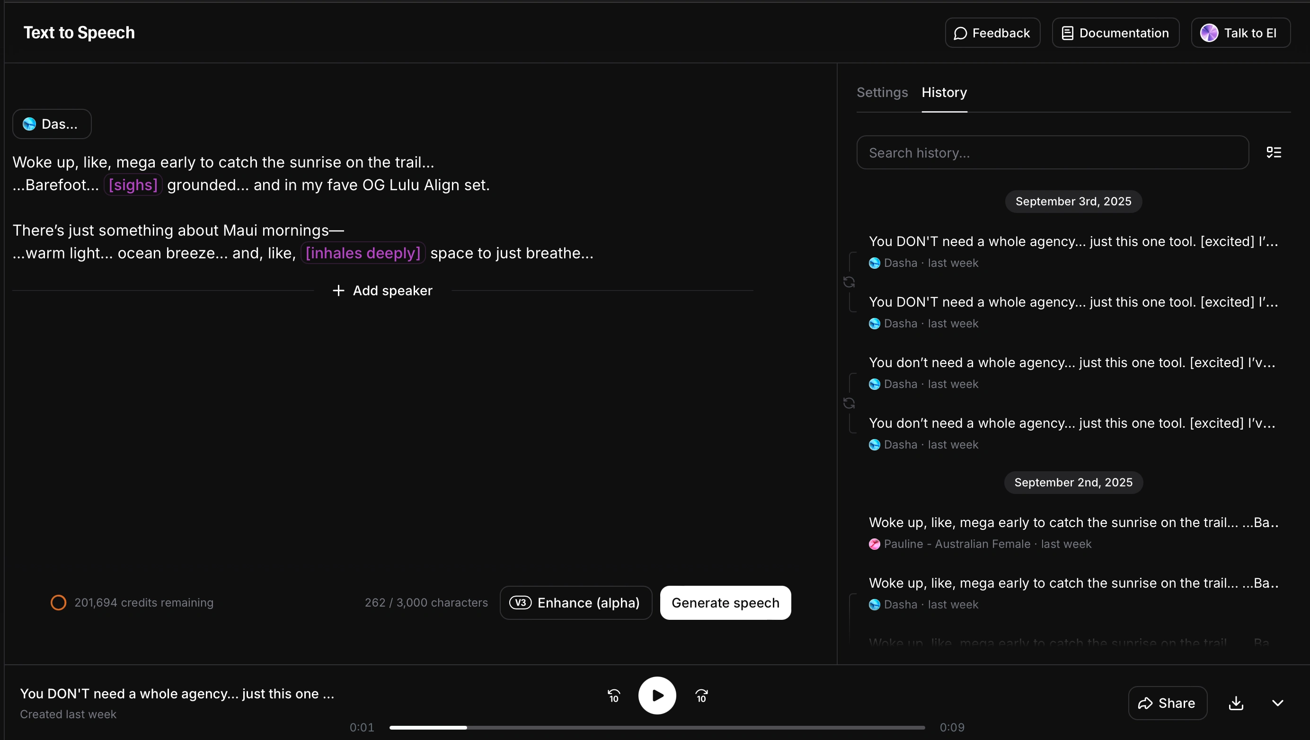Click the Enhance (alpha) button
This screenshot has height=740, width=1310.
[575, 603]
